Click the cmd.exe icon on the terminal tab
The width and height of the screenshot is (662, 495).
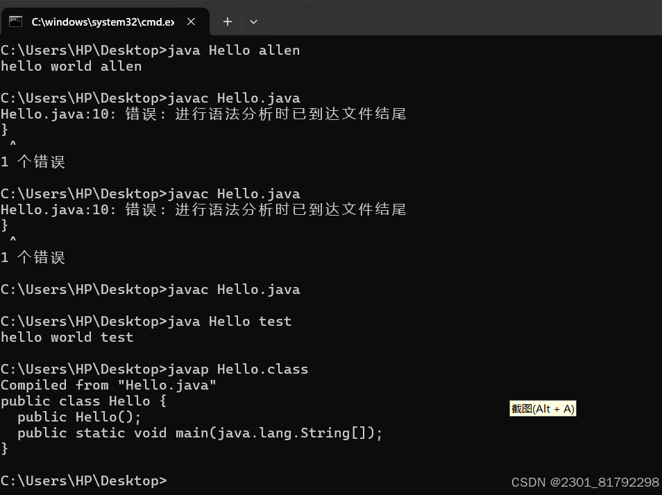[15, 21]
